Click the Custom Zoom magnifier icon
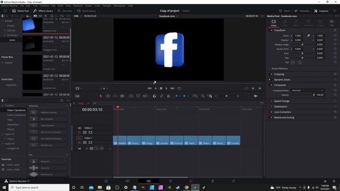The width and height of the screenshot is (340, 191). click(x=210, y=96)
